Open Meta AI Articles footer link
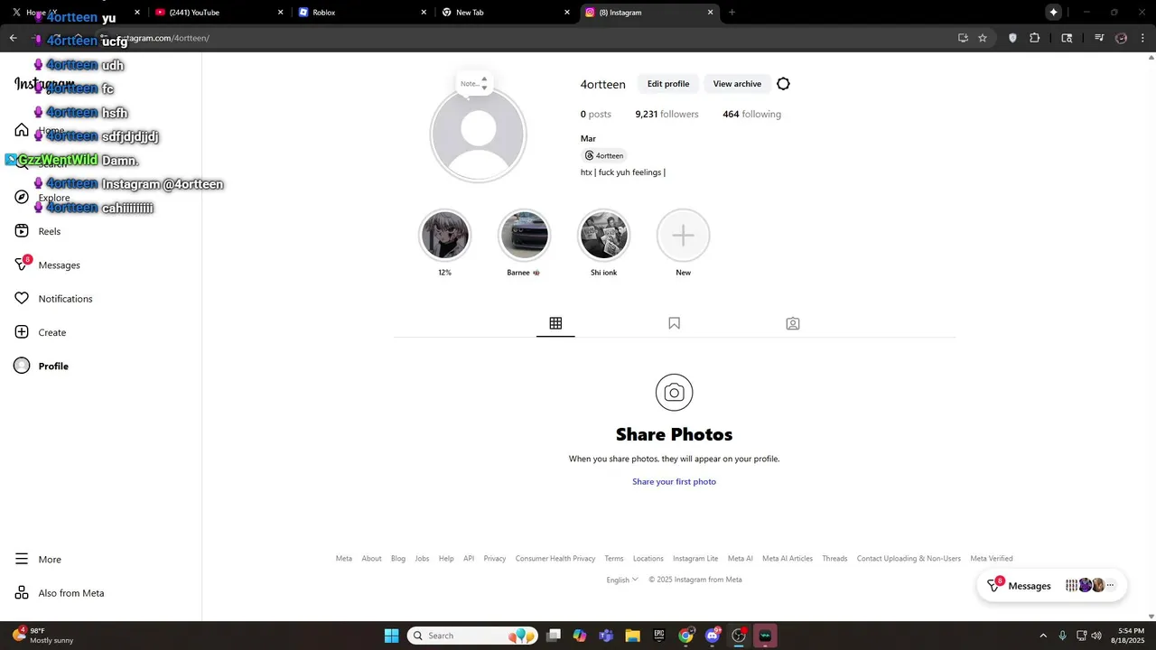The height and width of the screenshot is (650, 1156). tap(788, 559)
